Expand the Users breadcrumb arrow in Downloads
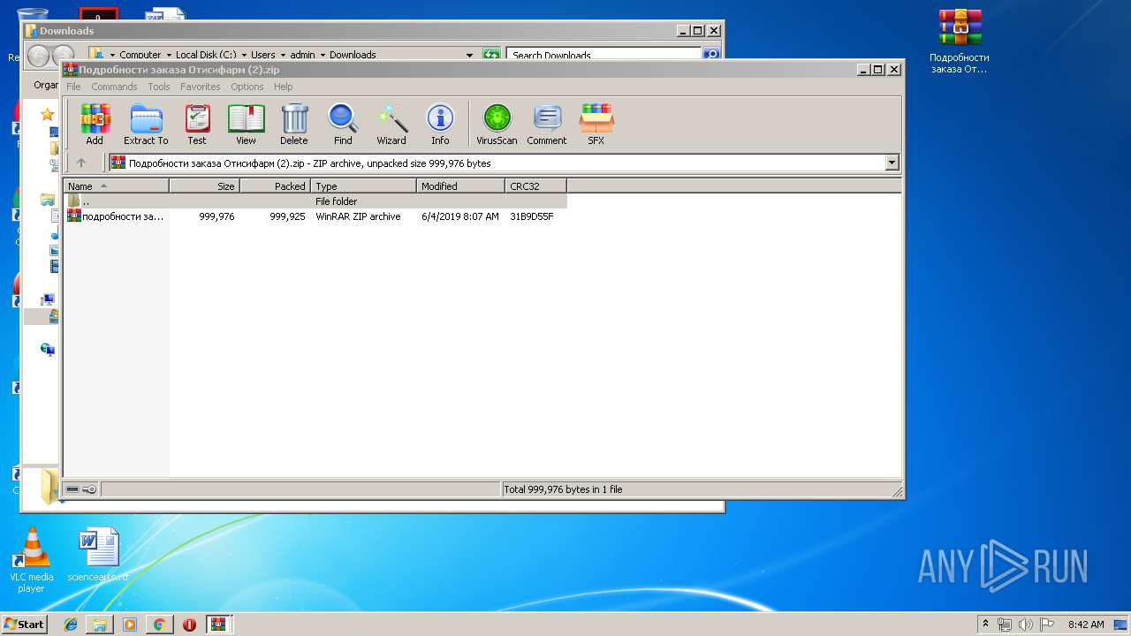 coord(284,55)
